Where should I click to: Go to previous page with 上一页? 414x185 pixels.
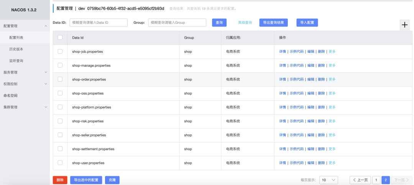pyautogui.click(x=360, y=180)
